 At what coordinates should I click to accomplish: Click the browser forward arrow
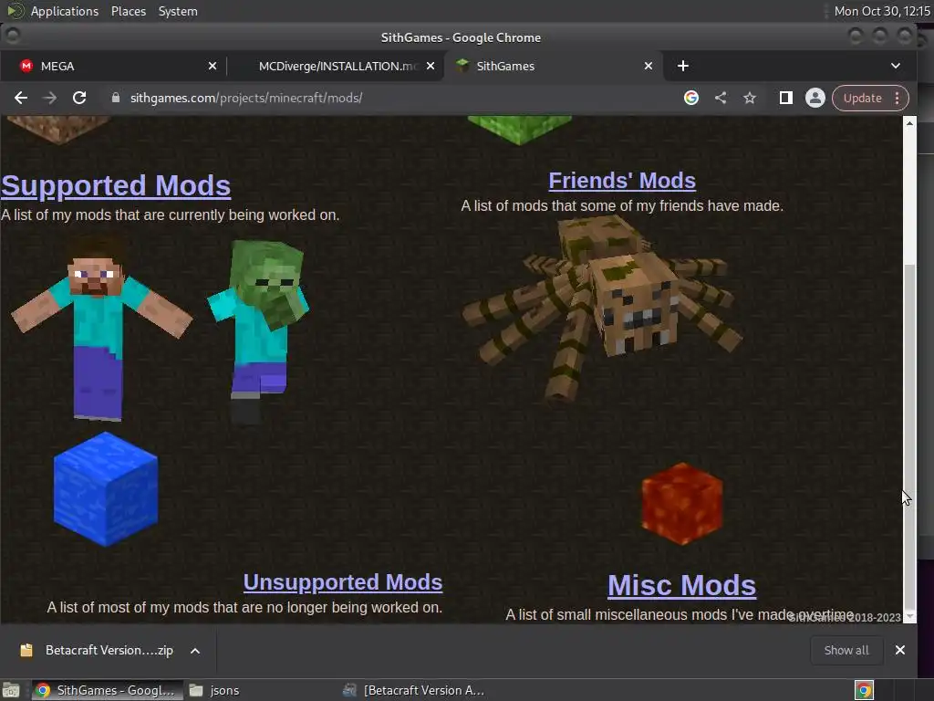pos(50,98)
